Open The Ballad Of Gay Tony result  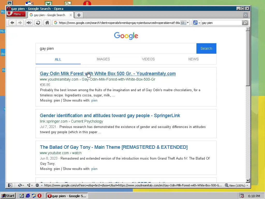[114, 147]
